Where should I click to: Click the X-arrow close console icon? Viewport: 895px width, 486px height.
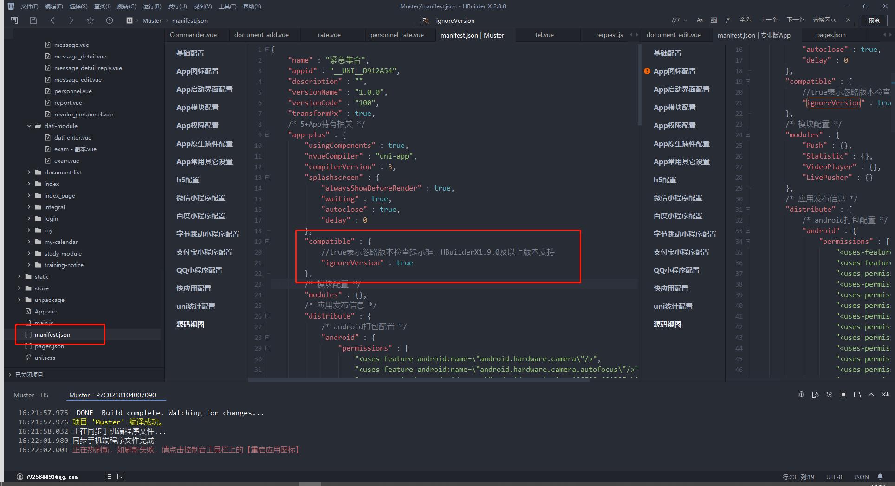[885, 395]
